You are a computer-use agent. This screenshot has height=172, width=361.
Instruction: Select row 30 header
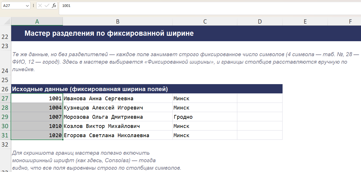click(5, 126)
